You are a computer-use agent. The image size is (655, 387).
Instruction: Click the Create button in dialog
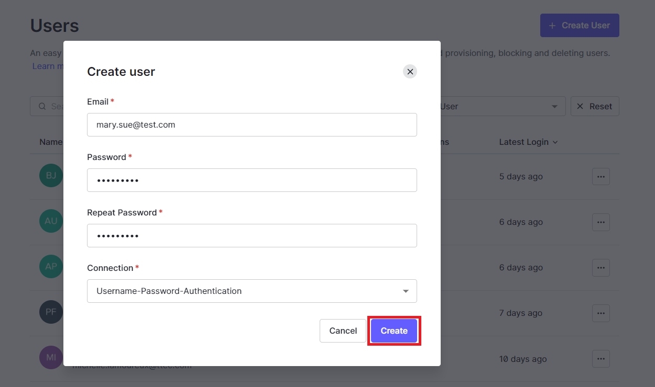(x=394, y=331)
